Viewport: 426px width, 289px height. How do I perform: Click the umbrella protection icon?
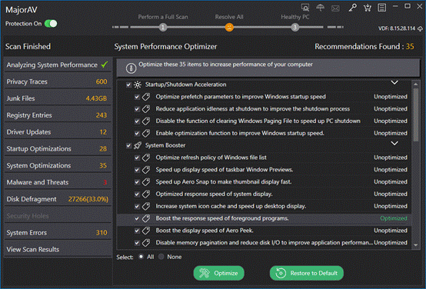coord(321,8)
